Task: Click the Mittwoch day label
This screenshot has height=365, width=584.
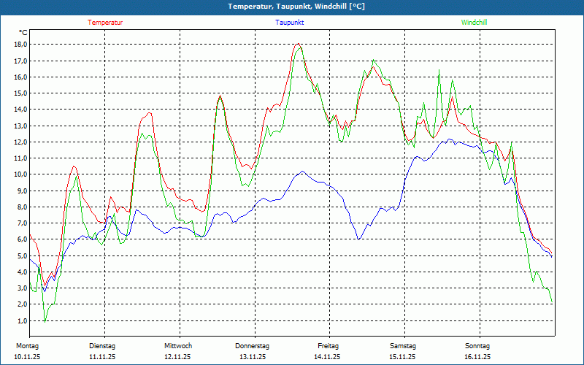Action: [x=178, y=346]
